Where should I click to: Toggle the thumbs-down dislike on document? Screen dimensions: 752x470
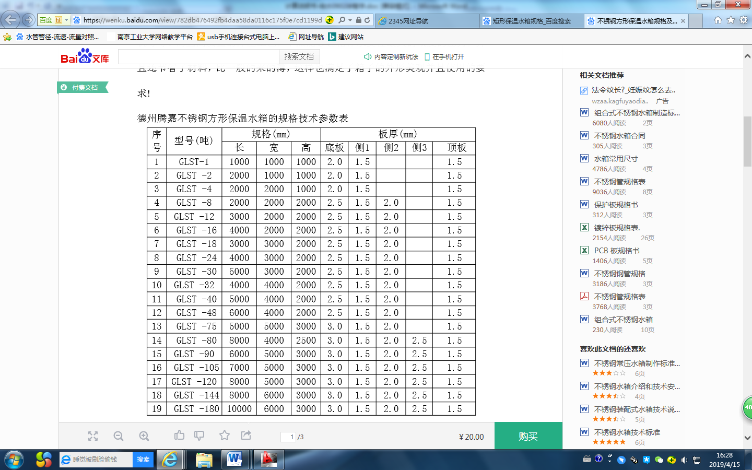click(199, 436)
